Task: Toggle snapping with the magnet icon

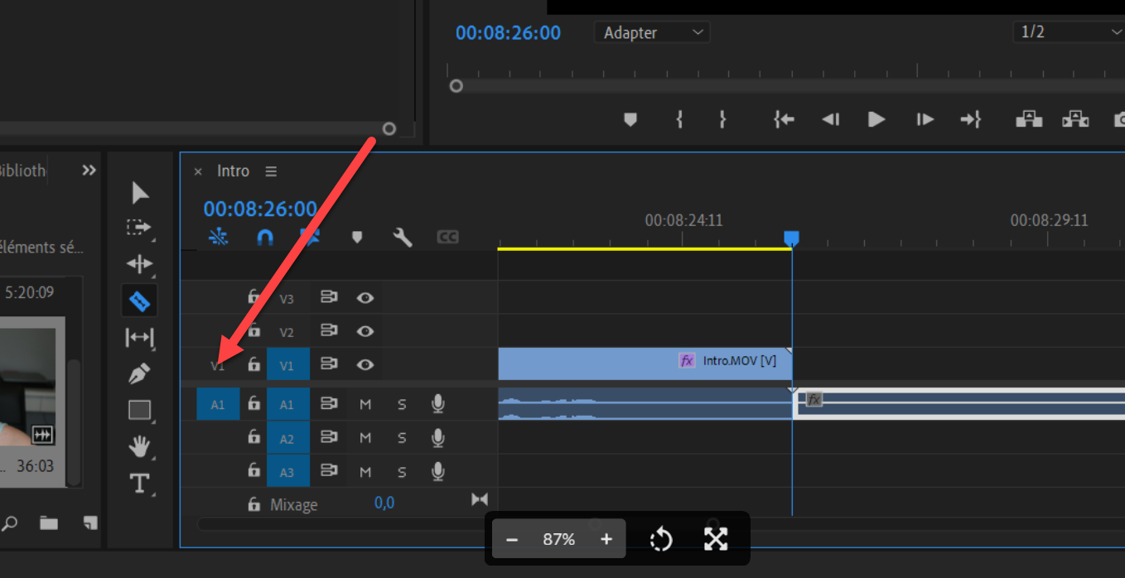Action: (x=264, y=238)
